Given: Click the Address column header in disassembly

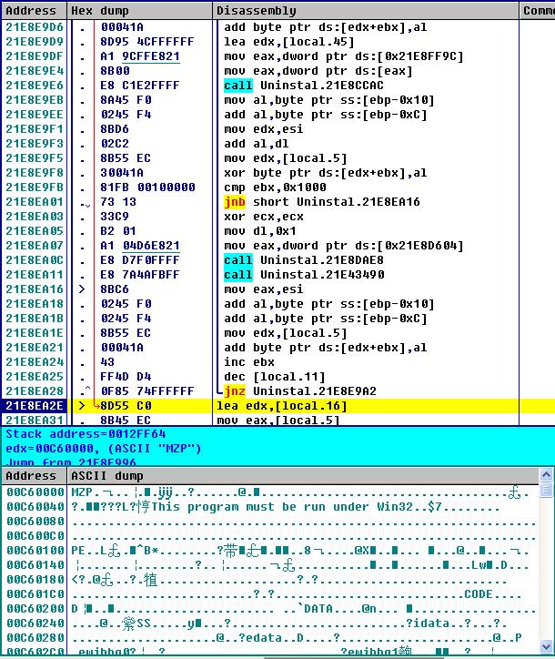Looking at the screenshot, I should 34,11.
